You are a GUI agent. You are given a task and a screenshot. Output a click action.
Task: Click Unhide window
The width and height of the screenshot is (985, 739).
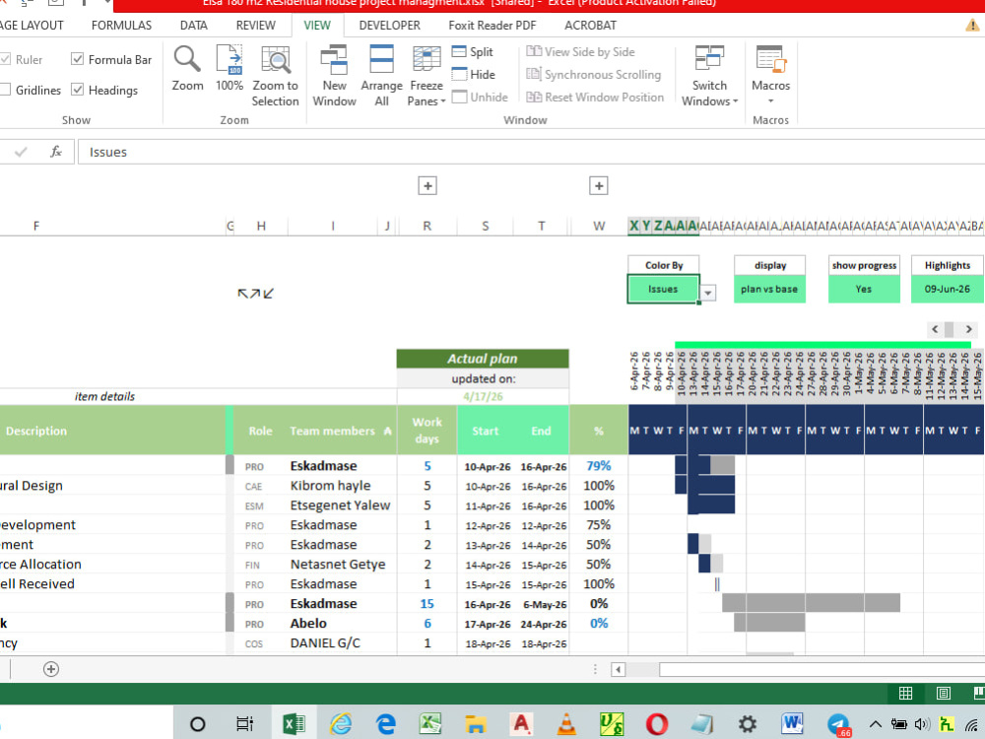480,98
